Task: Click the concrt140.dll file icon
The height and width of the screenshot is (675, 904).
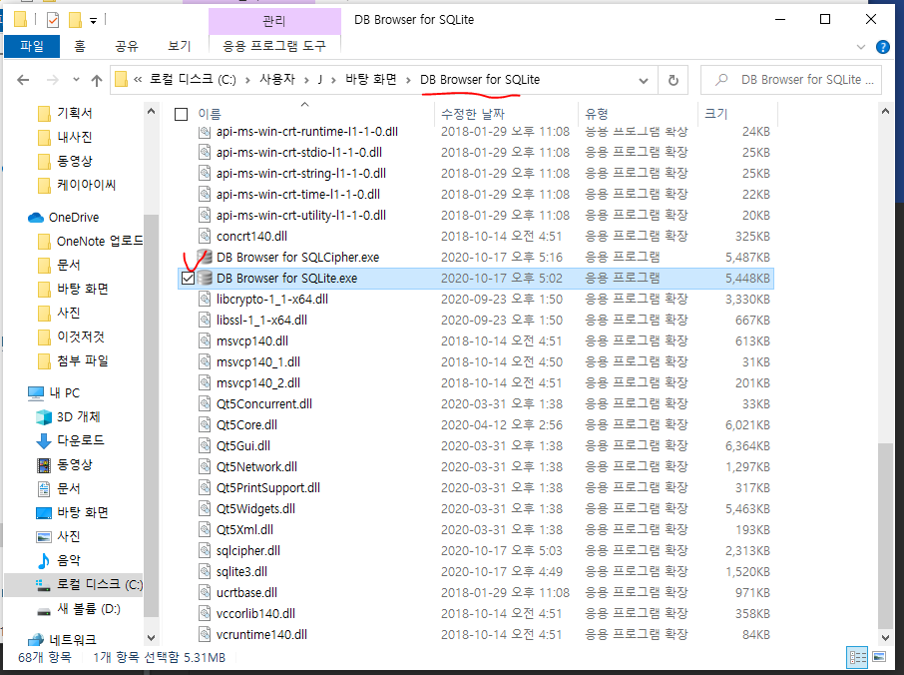Action: point(205,237)
